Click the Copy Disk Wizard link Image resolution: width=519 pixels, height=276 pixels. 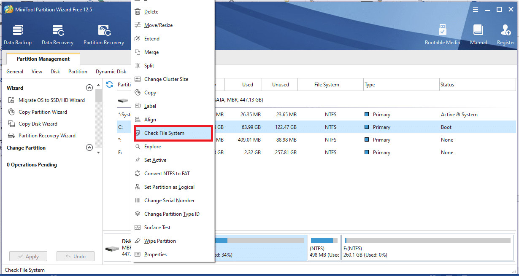tap(38, 124)
